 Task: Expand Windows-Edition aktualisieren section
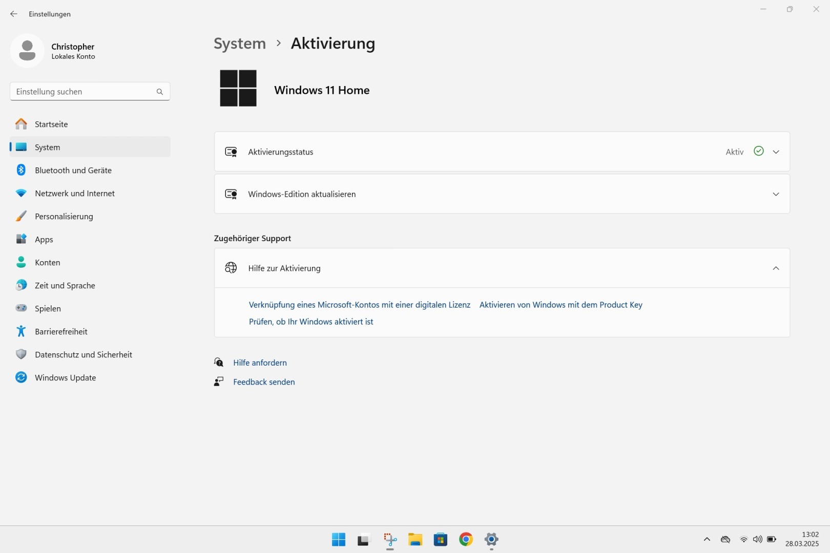[x=776, y=195]
